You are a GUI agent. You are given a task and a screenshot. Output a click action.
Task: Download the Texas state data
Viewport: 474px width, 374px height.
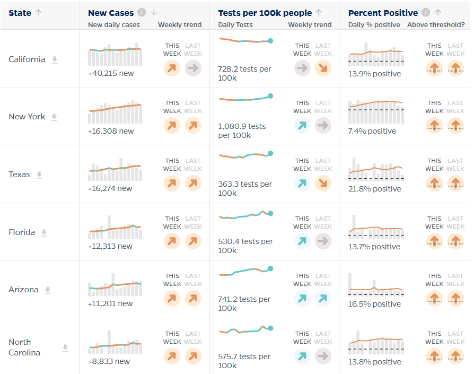click(x=39, y=175)
